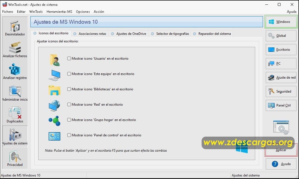Click the Bibliotecas folder icon

coord(54,90)
